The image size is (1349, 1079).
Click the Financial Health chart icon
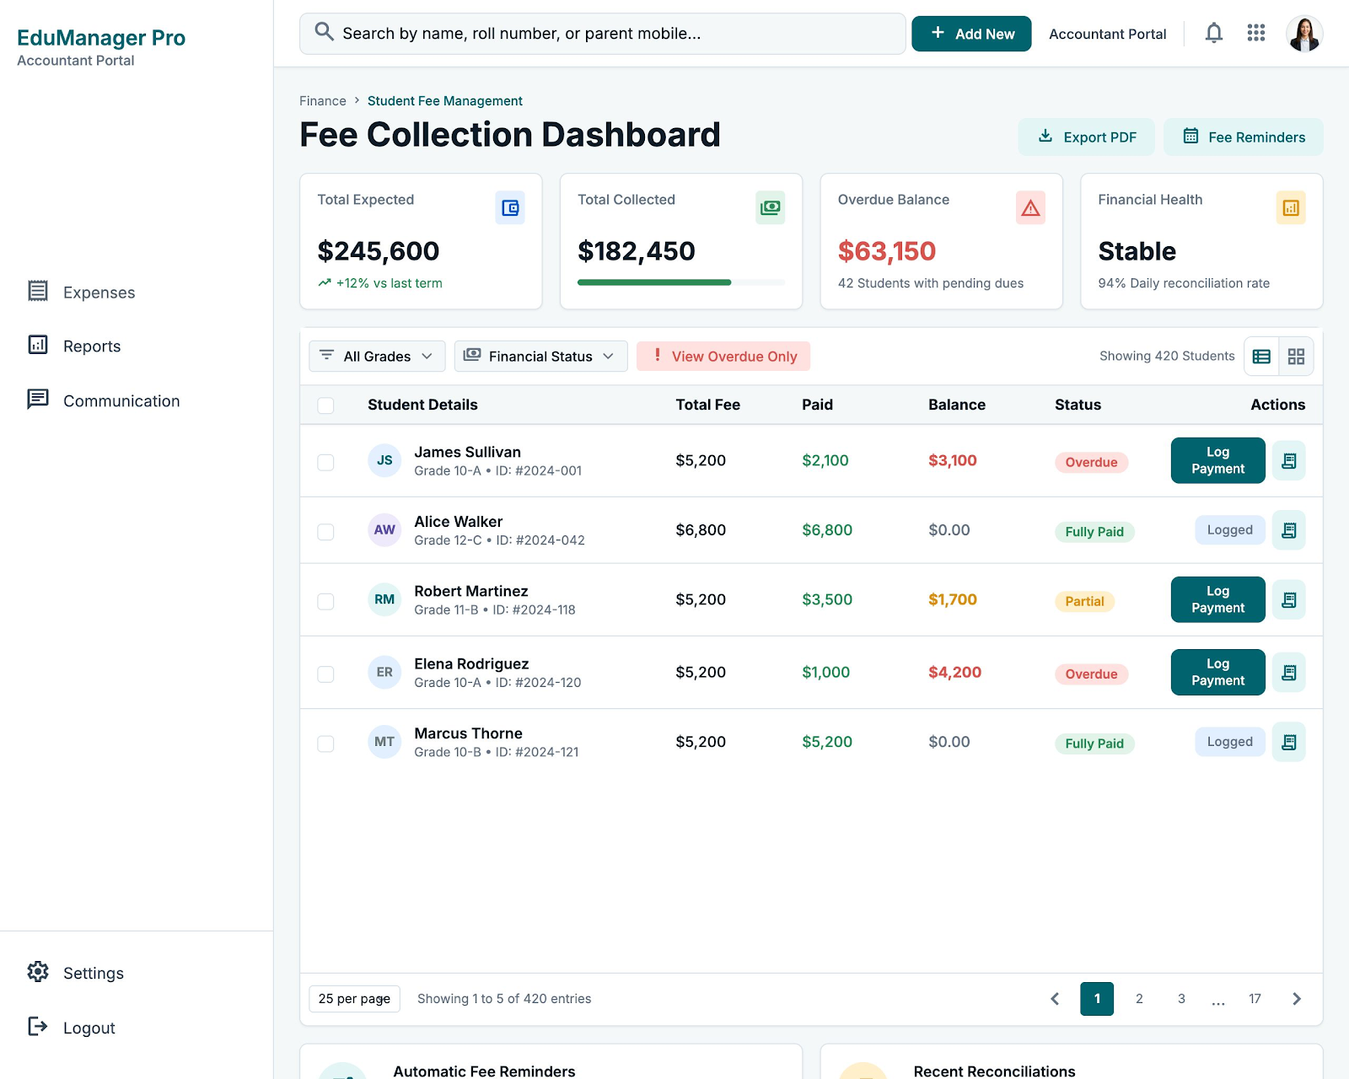(x=1291, y=207)
